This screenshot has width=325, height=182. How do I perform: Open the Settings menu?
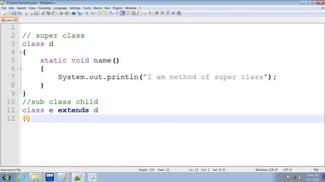tap(75, 8)
